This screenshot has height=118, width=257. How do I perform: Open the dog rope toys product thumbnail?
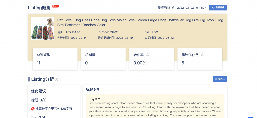[43, 29]
